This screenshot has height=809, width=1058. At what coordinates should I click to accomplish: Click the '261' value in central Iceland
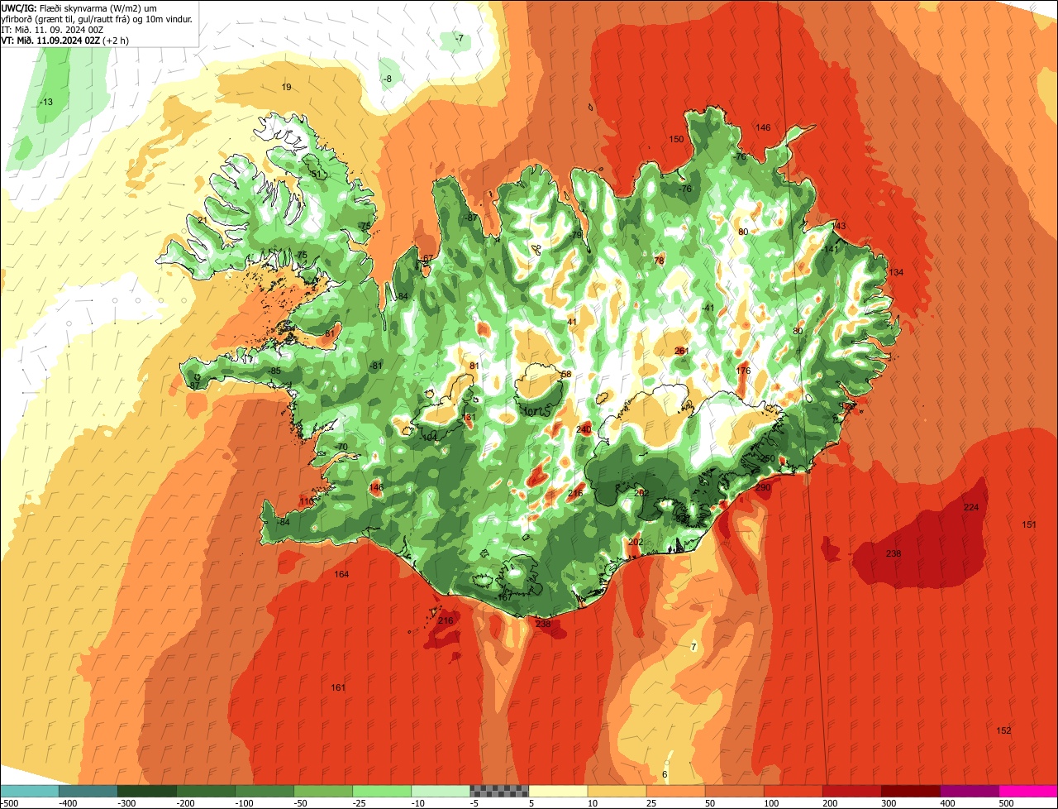(x=681, y=351)
